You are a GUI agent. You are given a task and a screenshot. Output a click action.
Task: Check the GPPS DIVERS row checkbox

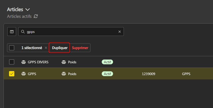12,62
